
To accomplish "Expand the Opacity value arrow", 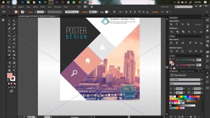I will click(x=98, y=12).
